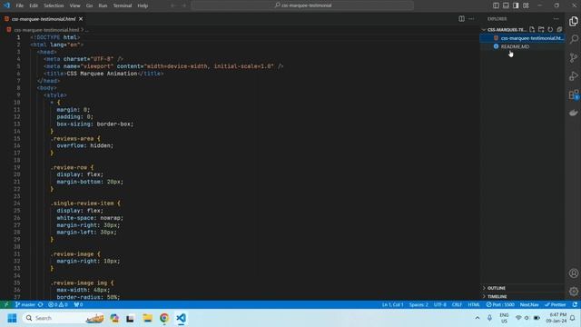Viewport: 581px width, 327px height.
Task: Click Port : 5500 Live Server status
Action: tap(500, 305)
